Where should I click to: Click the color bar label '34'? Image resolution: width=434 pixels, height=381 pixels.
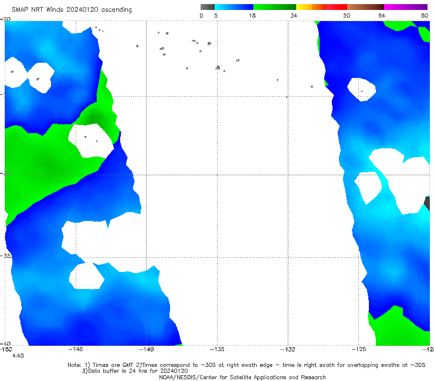coord(294,16)
